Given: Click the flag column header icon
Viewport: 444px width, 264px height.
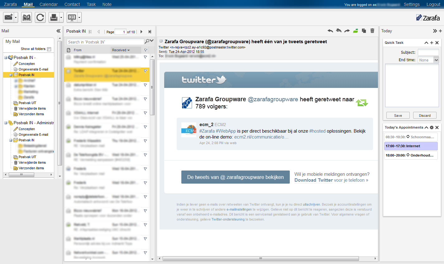Looking at the screenshot, I should (x=146, y=50).
